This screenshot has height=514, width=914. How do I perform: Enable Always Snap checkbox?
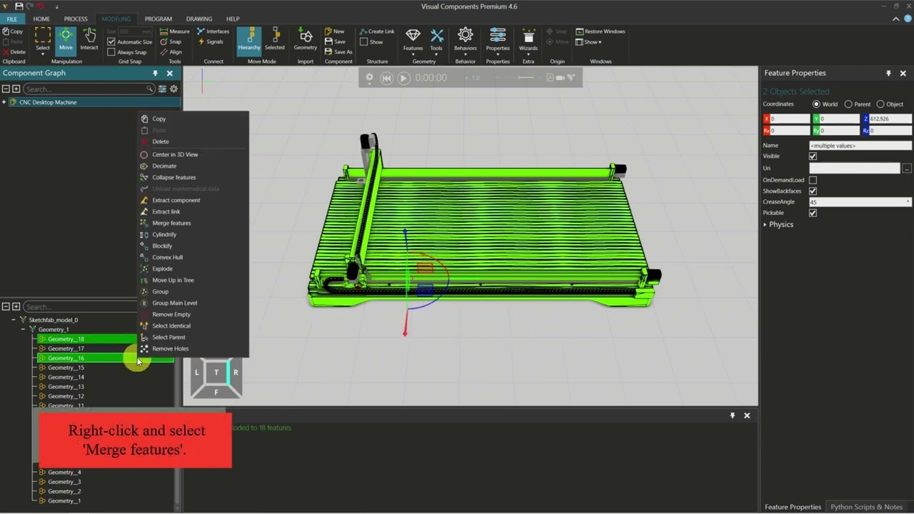tap(111, 52)
